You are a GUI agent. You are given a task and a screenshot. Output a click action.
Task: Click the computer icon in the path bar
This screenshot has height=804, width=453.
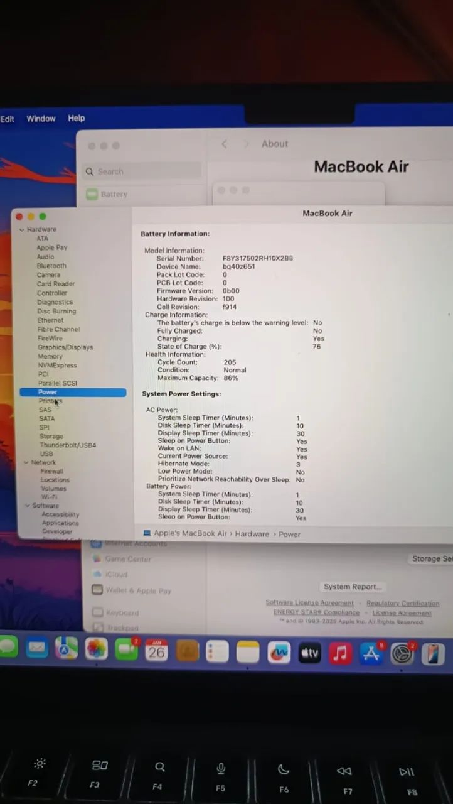[x=147, y=533]
